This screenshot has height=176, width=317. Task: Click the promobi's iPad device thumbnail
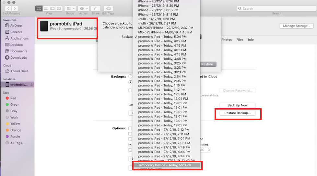pos(44,26)
